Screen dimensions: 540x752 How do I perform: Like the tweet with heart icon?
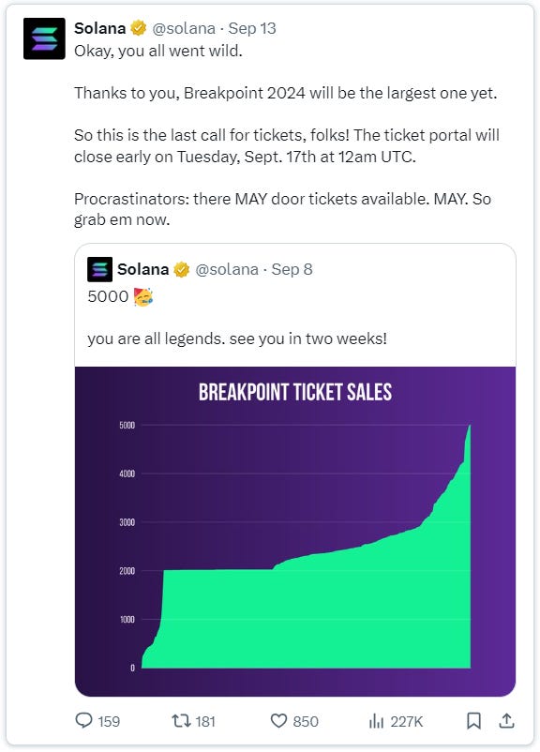(x=278, y=720)
